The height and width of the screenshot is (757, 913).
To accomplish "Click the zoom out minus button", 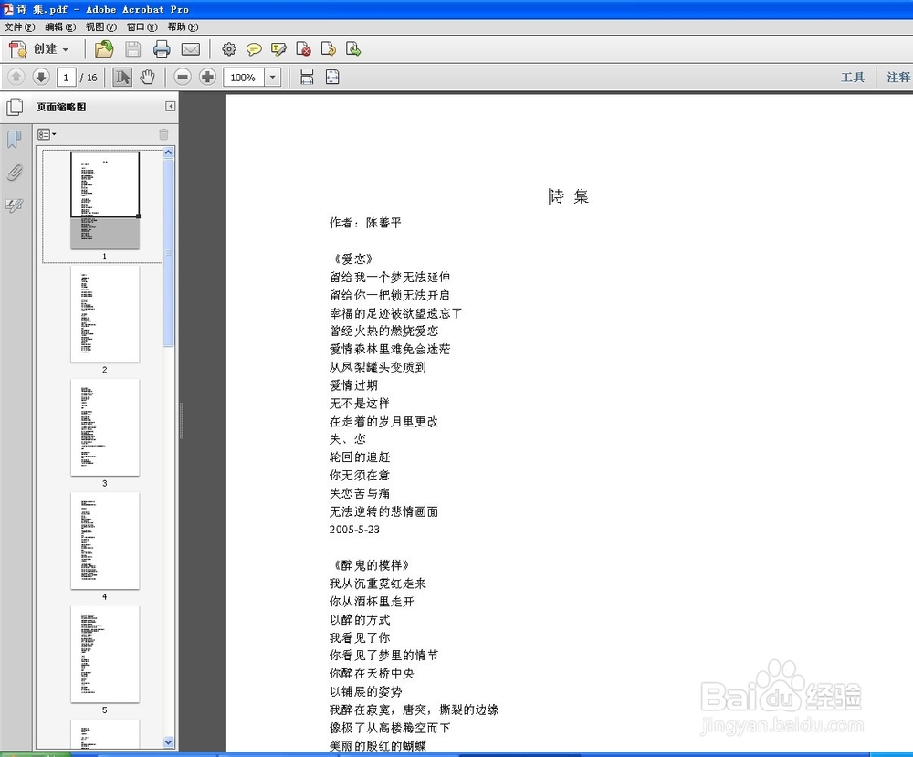I will 183,77.
